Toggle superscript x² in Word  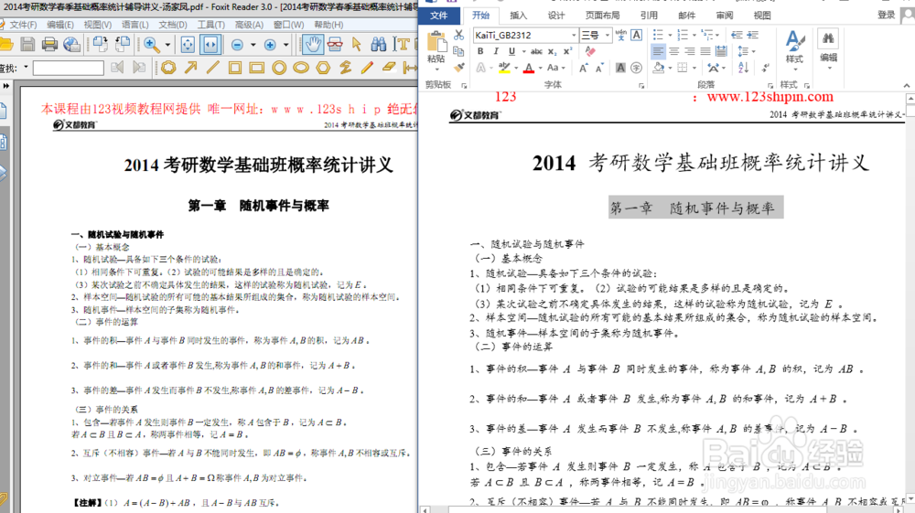567,51
